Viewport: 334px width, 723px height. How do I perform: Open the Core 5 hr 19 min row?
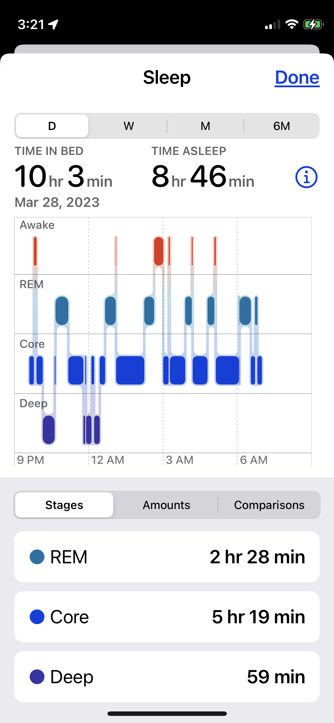coord(167,617)
